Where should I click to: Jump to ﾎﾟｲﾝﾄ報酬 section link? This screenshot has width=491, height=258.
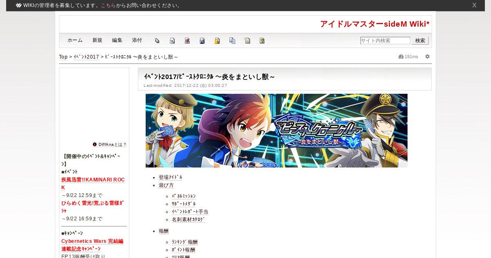pyautogui.click(x=183, y=250)
